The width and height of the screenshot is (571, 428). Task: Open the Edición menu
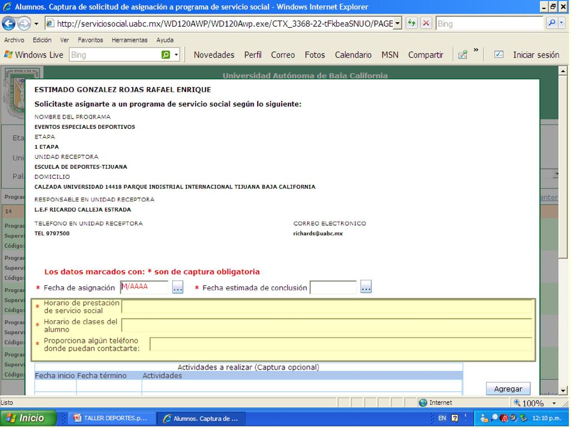[x=42, y=40]
